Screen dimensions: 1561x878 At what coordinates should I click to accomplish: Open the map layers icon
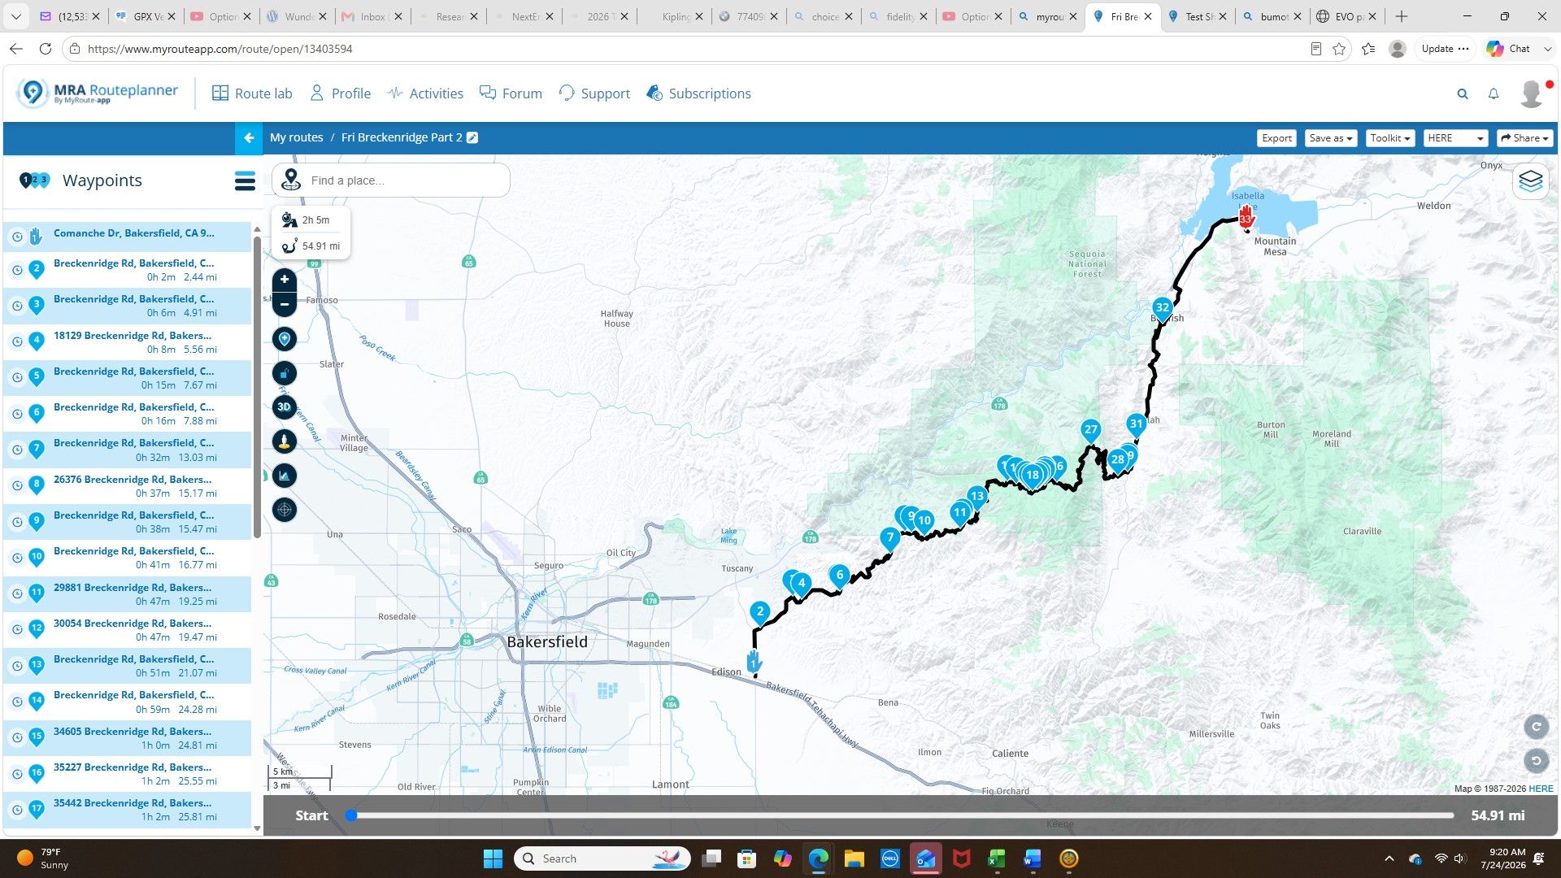point(1530,180)
